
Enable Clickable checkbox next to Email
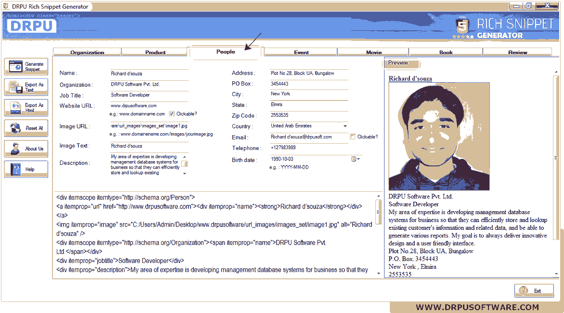click(353, 137)
